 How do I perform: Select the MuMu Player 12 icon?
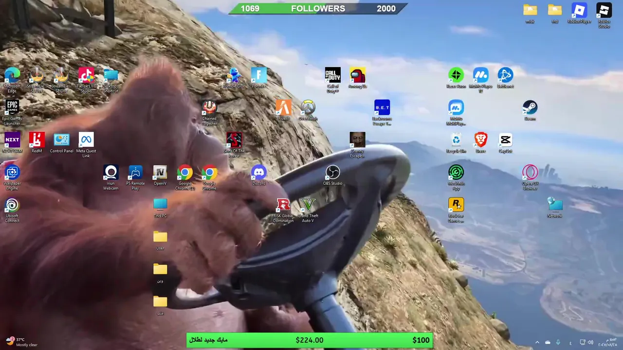pos(481,80)
